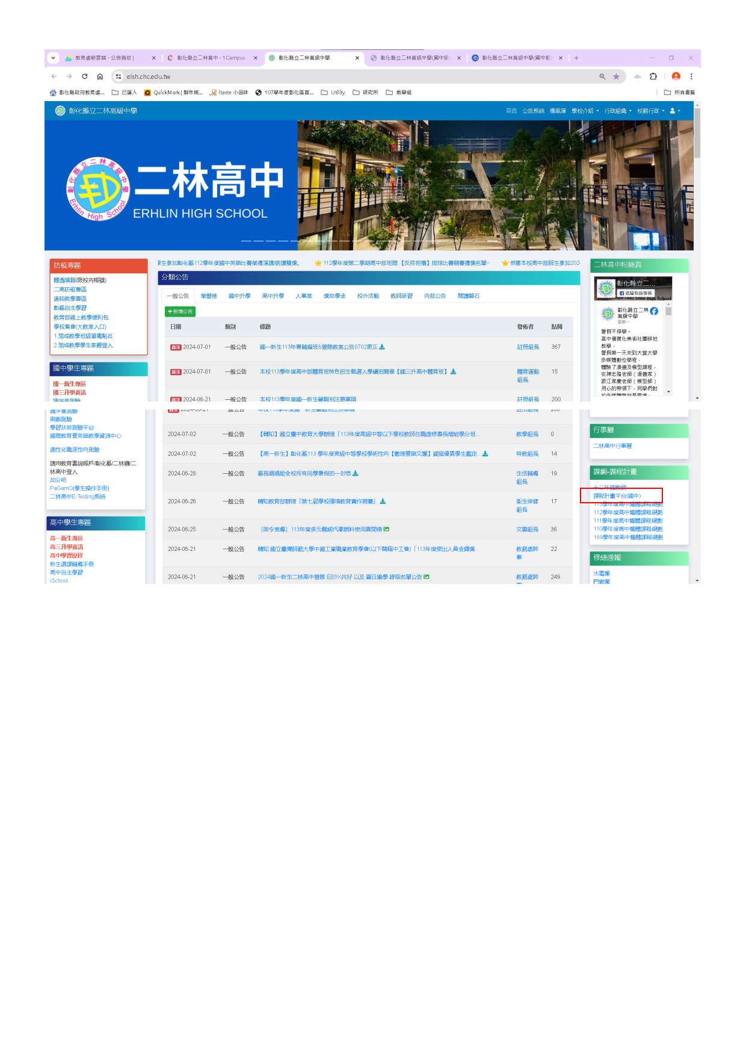Go back with the browser back arrow

54,76
